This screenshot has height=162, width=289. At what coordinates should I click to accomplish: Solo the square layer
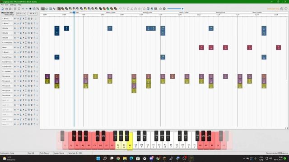tap(23, 72)
